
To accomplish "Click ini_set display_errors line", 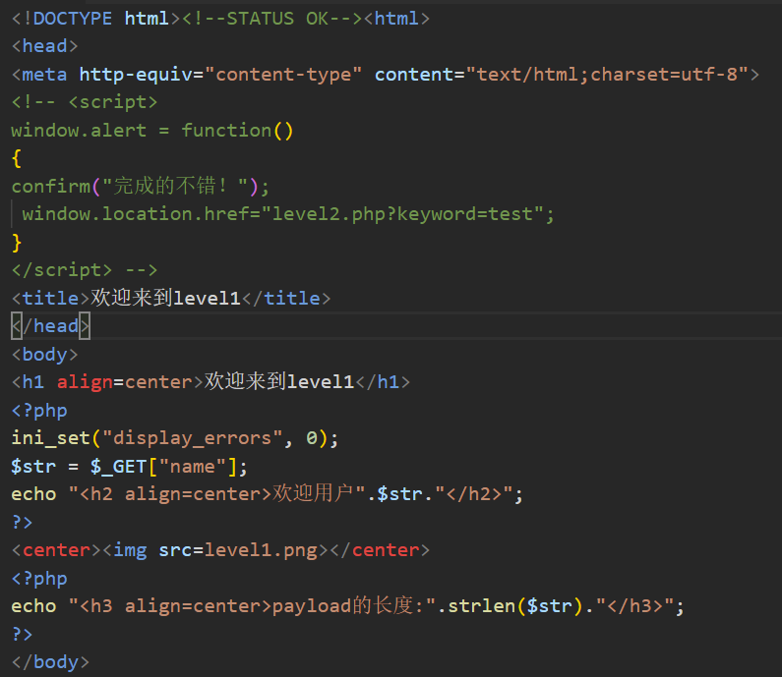I will (x=174, y=438).
